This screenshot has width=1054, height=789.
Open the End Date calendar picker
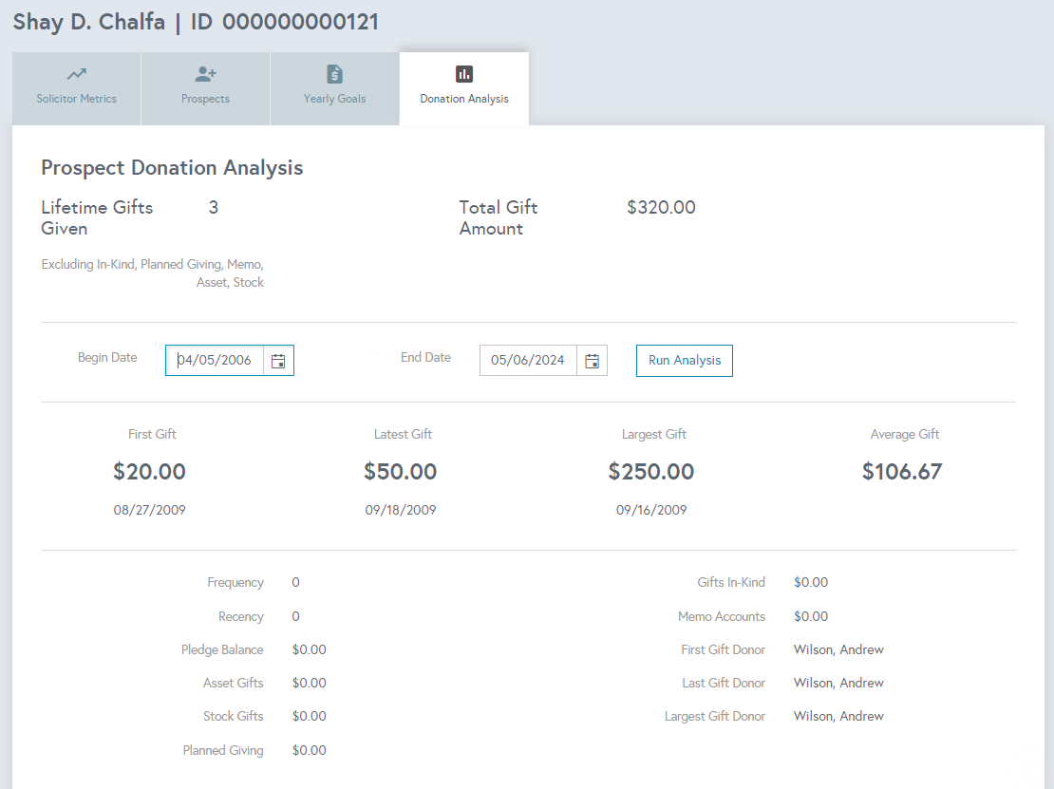pos(593,361)
